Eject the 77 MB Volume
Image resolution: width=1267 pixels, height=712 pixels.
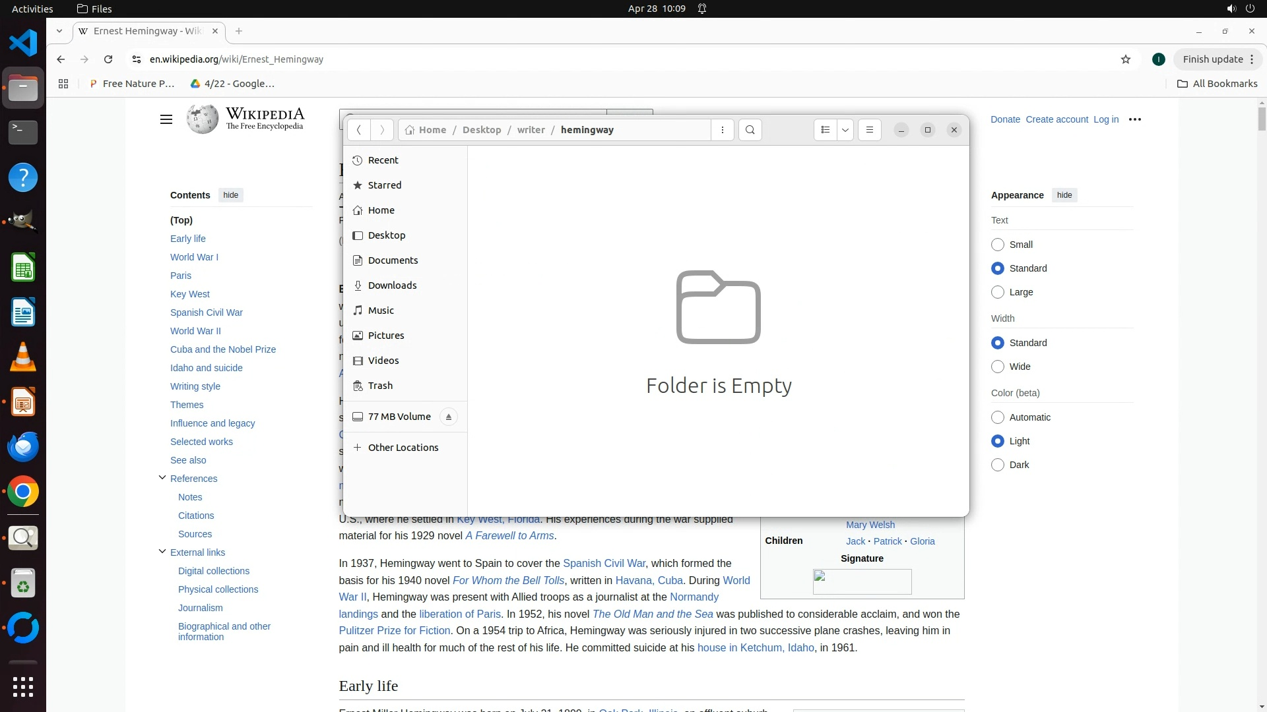448,417
